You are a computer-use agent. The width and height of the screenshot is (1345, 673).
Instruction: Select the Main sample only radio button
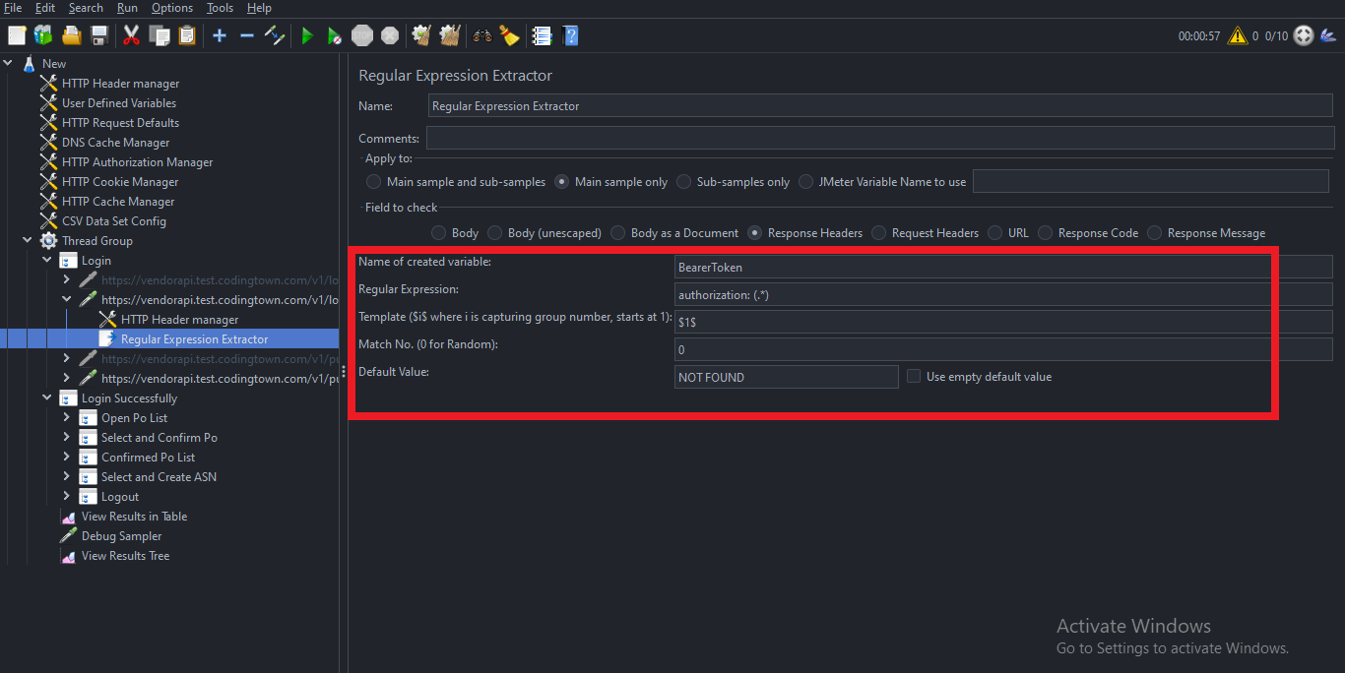tap(561, 182)
